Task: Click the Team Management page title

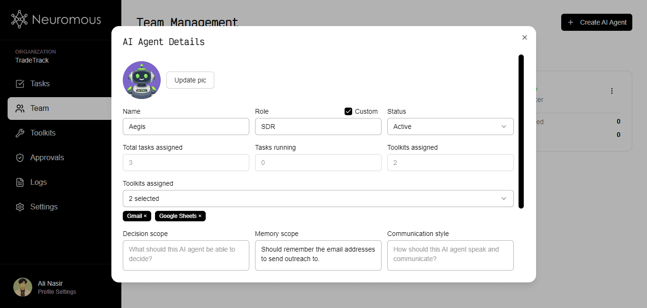Action: pos(188,22)
